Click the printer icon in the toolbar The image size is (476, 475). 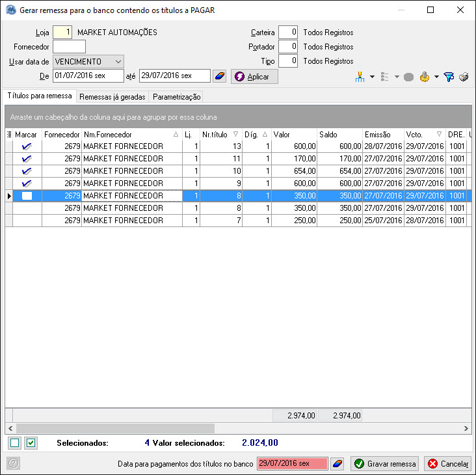tap(464, 77)
